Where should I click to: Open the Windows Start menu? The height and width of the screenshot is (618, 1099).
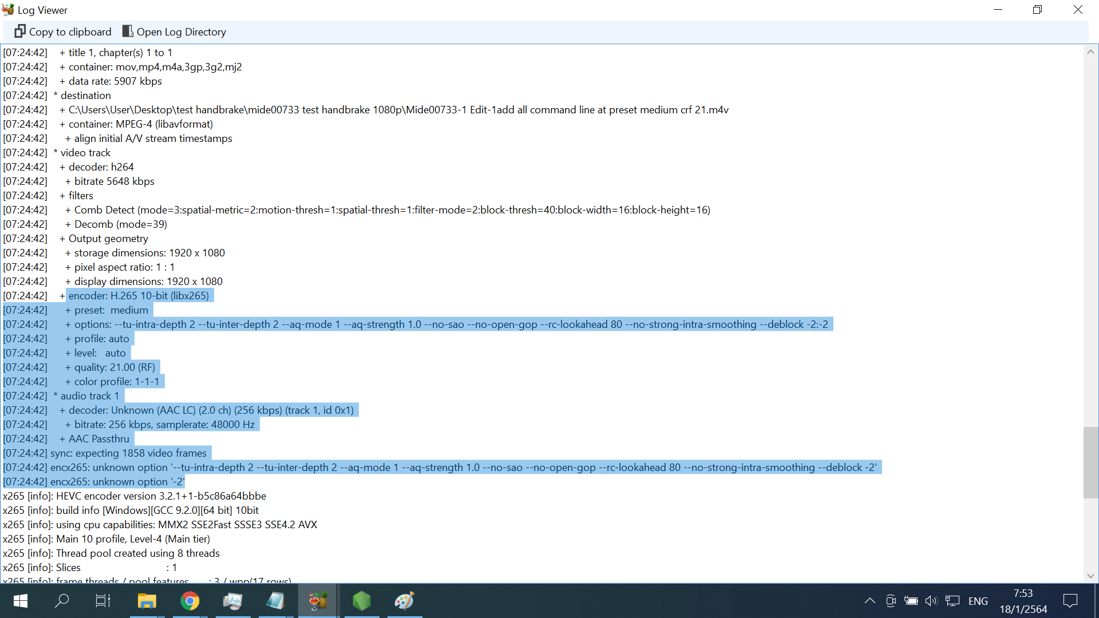[x=21, y=601]
